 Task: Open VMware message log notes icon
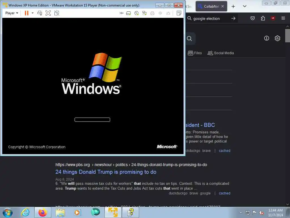click(x=179, y=13)
